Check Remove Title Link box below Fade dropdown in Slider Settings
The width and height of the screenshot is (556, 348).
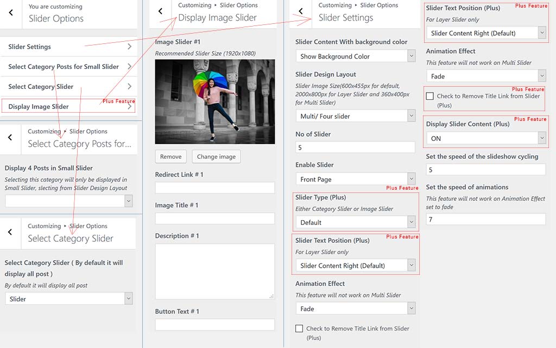coord(299,328)
